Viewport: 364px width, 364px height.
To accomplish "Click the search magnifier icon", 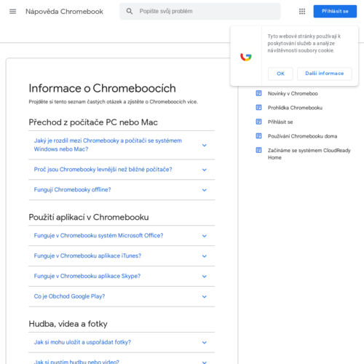I will click(x=130, y=11).
